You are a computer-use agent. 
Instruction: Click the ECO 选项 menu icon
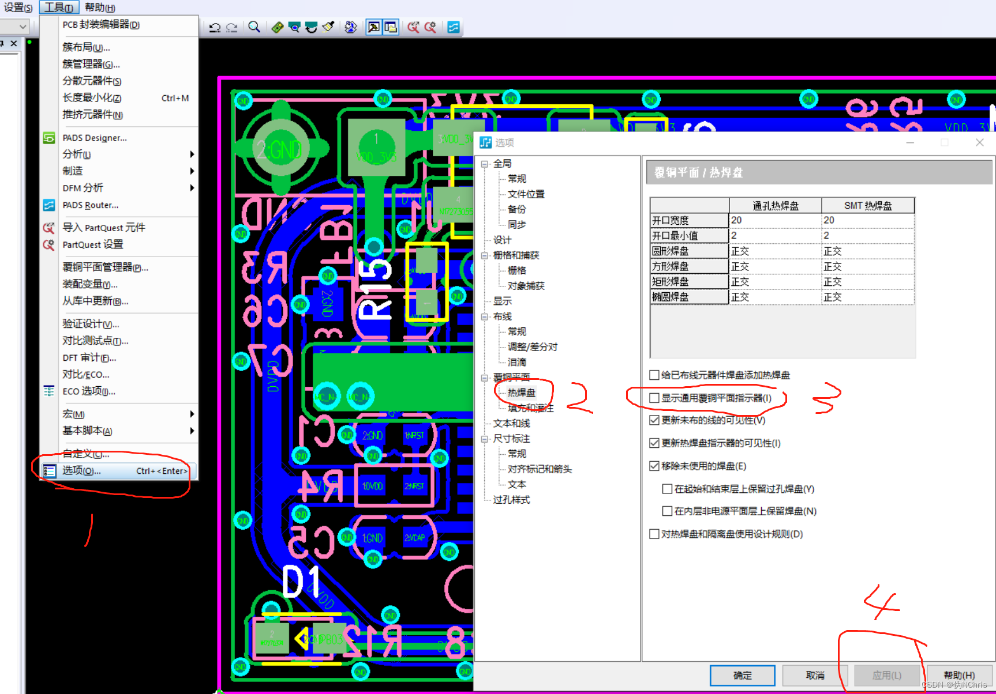tap(49, 391)
